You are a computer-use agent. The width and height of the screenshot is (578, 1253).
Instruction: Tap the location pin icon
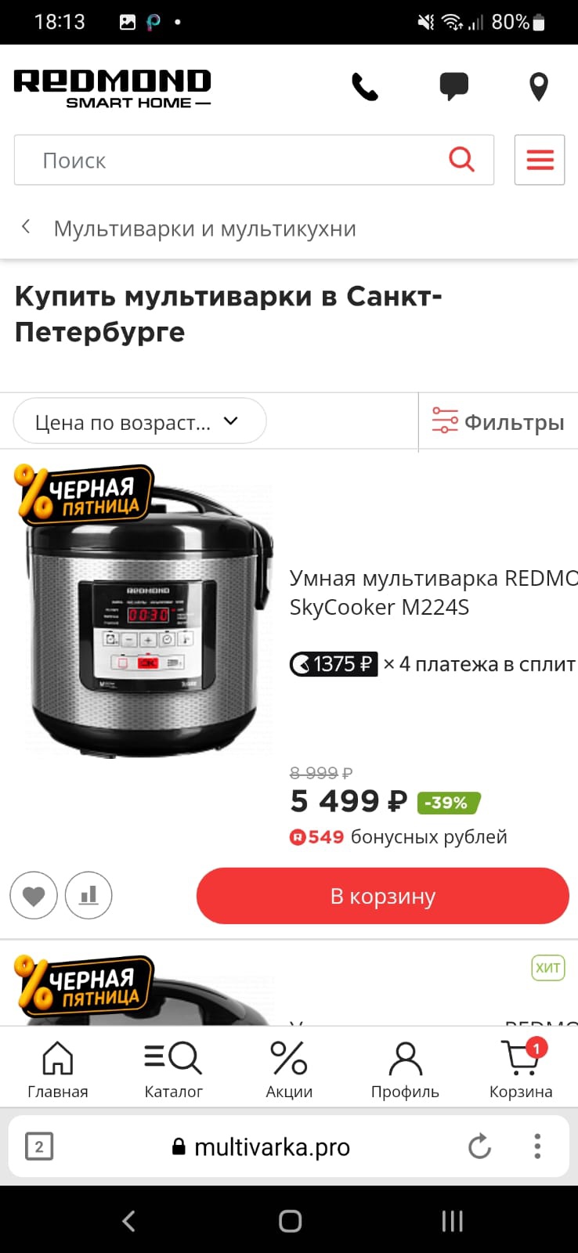(x=539, y=87)
